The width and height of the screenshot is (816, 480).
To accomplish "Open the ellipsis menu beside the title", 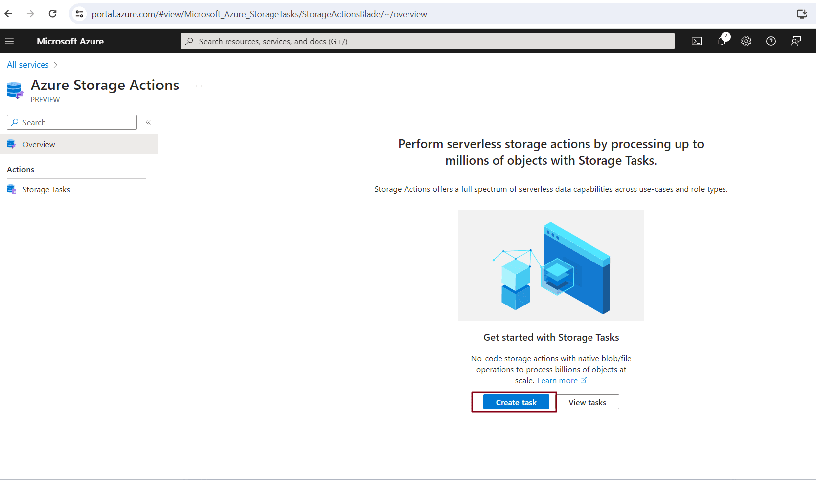I will 199,86.
